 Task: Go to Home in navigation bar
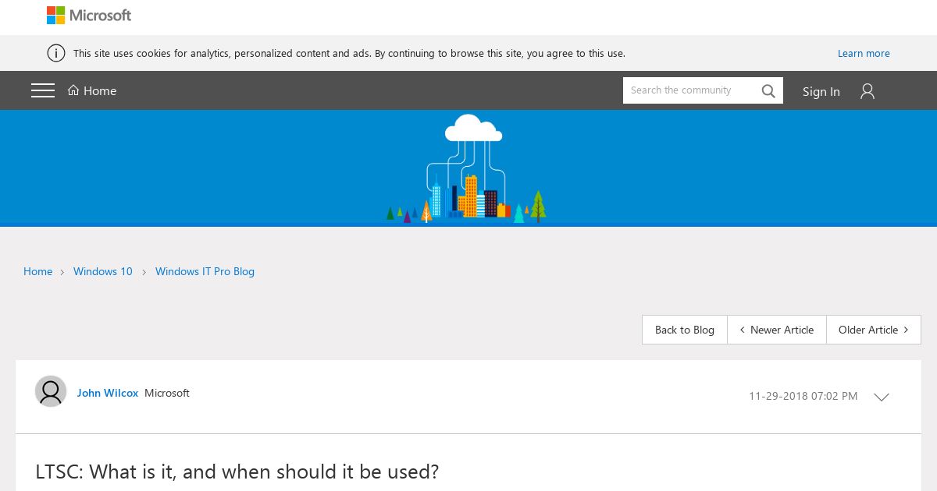pos(92,90)
